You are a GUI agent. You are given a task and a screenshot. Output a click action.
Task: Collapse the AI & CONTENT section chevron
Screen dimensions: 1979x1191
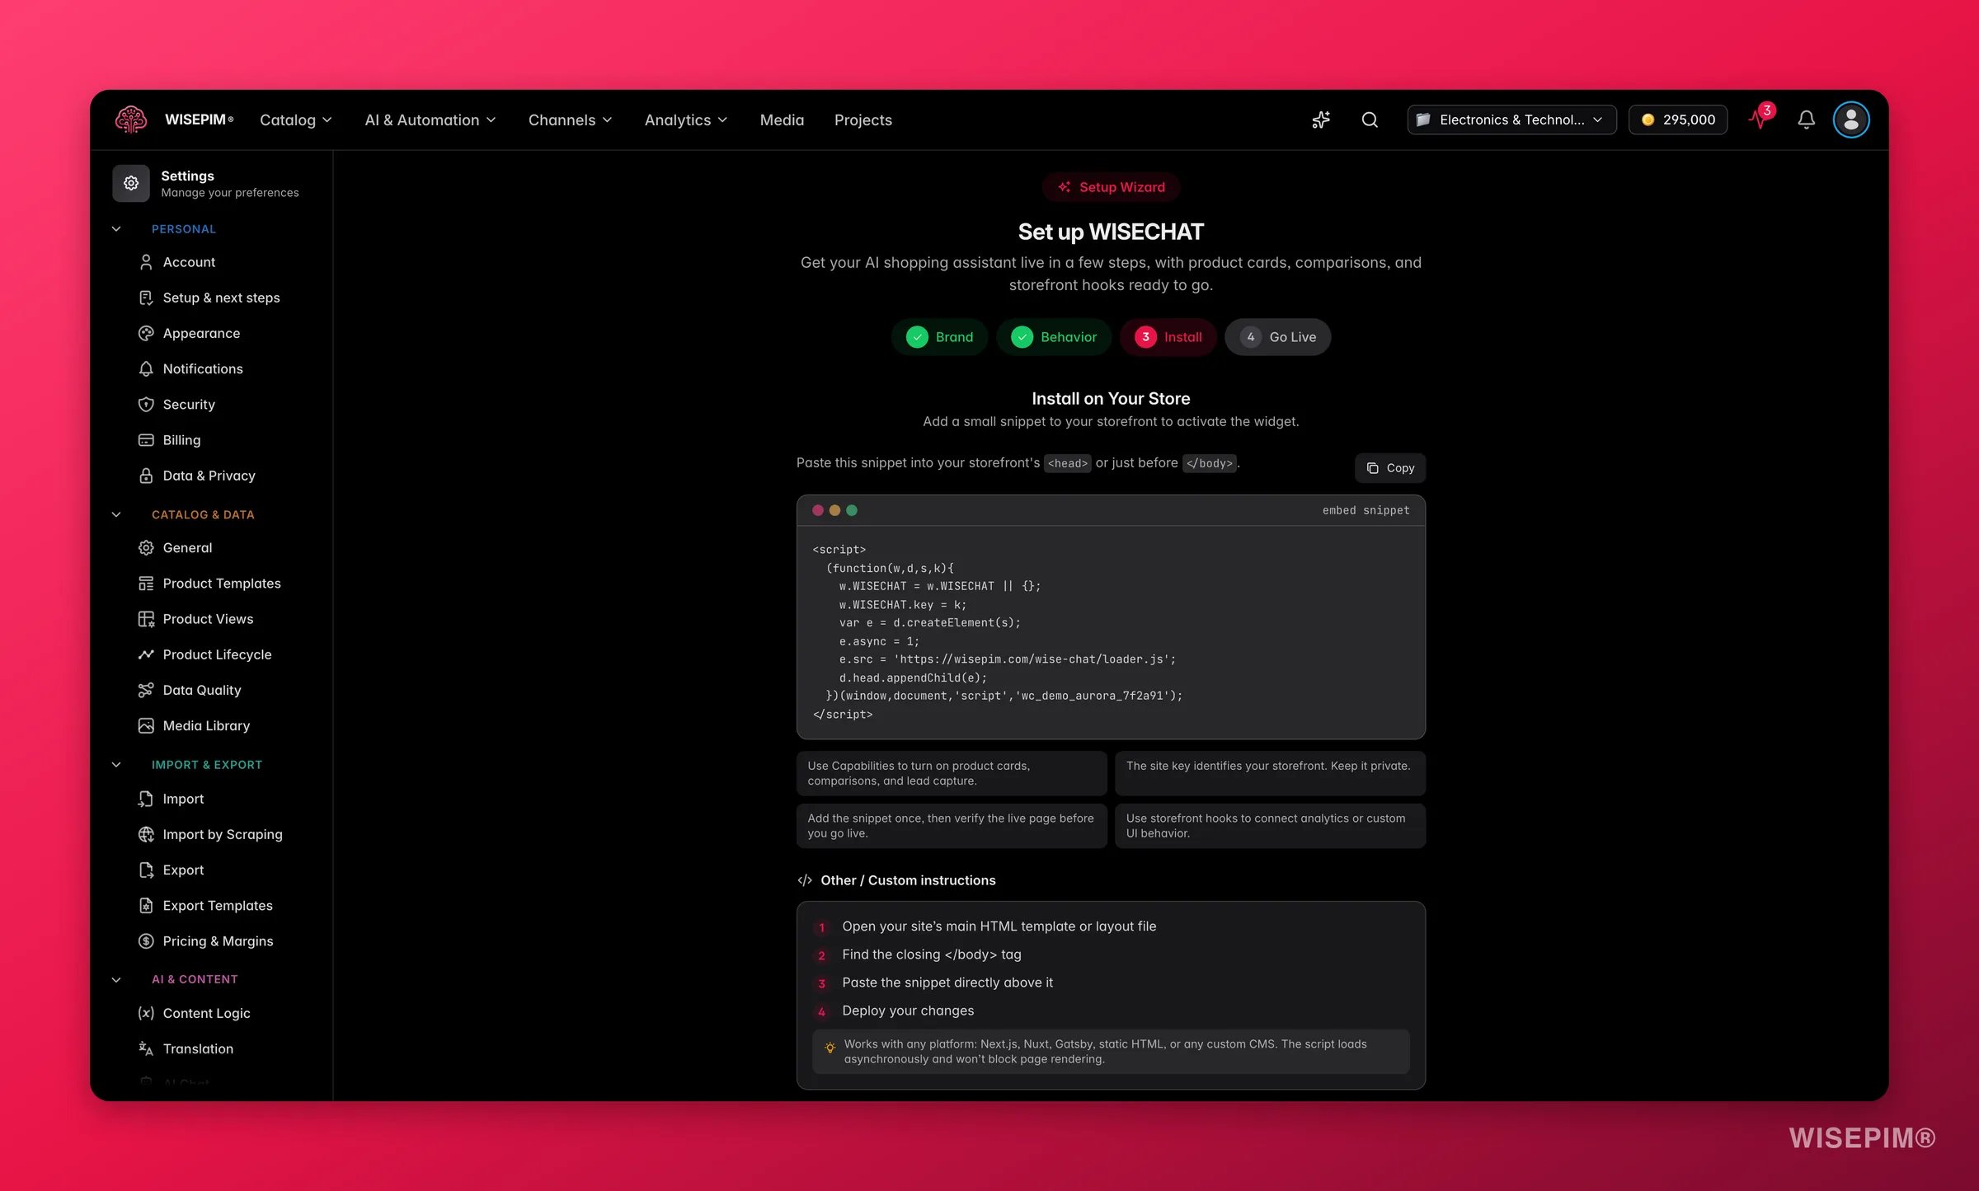(116, 980)
